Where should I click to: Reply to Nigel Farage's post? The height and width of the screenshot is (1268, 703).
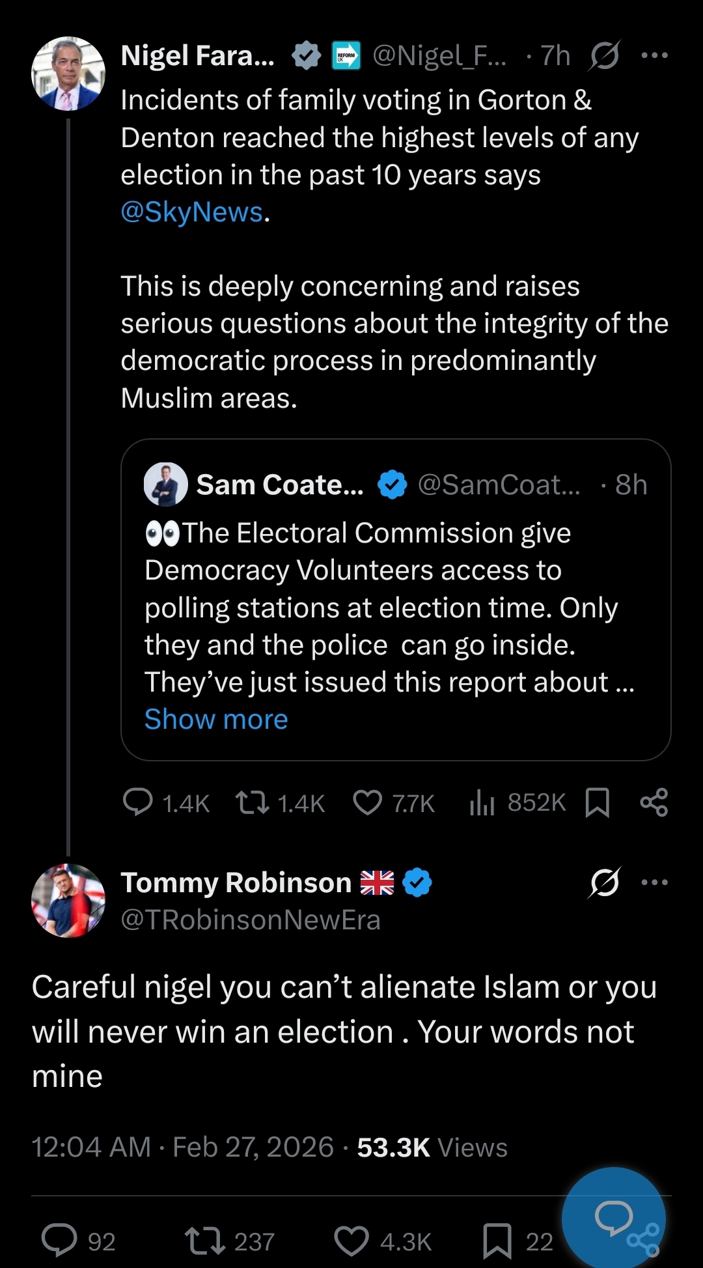[x=138, y=802]
